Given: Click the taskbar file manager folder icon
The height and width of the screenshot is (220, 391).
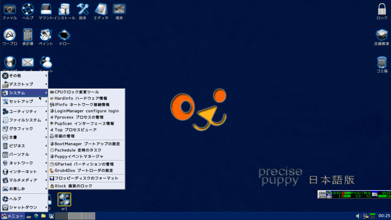Looking at the screenshot, I should [44, 216].
